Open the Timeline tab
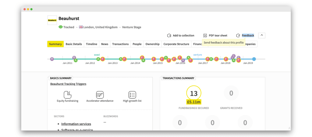The width and height of the screenshot is (312, 137). pos(91,44)
